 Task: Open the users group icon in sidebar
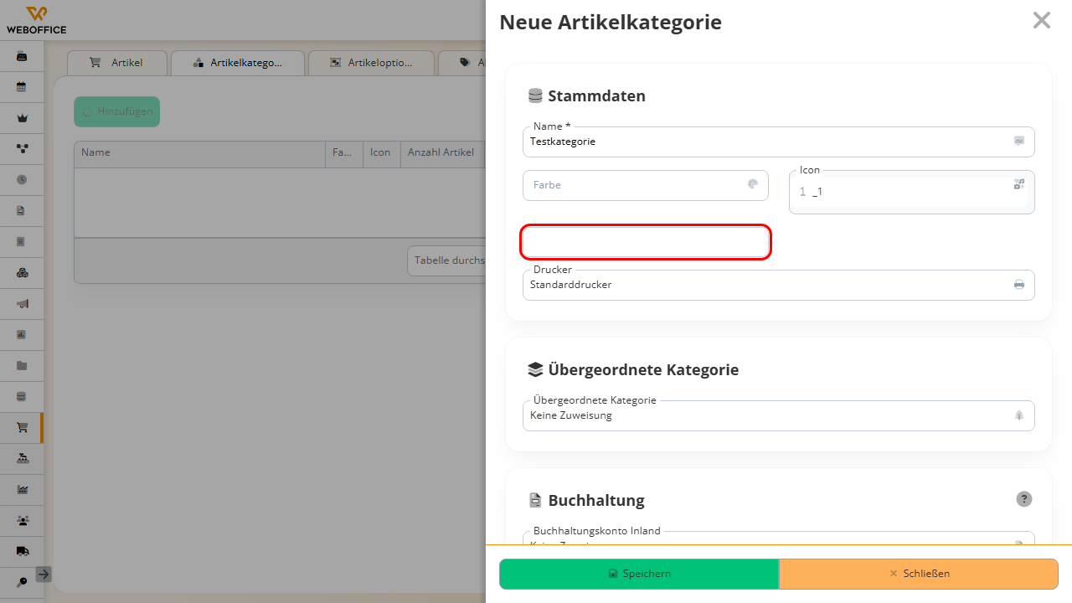[22, 520]
